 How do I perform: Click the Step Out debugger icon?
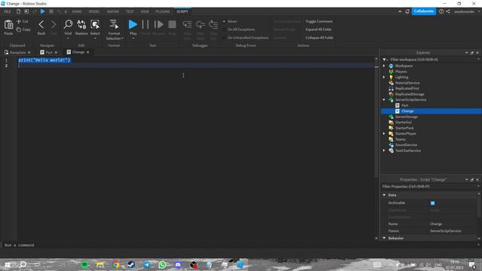coord(213,24)
